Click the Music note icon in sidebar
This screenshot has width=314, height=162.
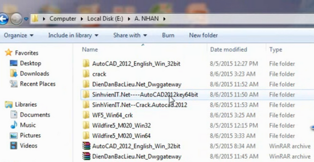point(14,125)
